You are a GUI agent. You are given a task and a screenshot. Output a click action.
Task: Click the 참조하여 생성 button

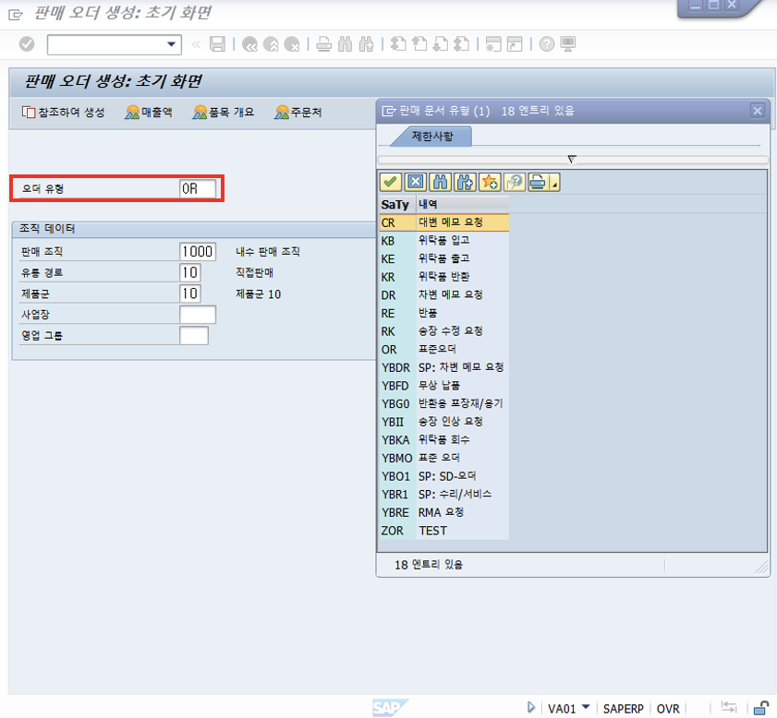coord(63,113)
